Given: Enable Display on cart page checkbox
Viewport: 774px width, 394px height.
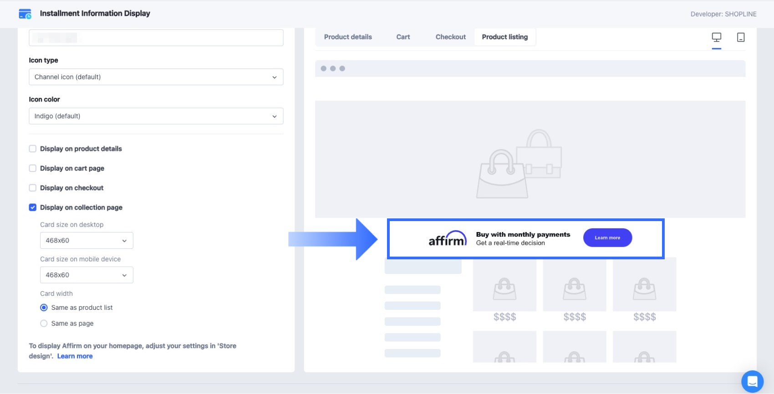Looking at the screenshot, I should [33, 168].
